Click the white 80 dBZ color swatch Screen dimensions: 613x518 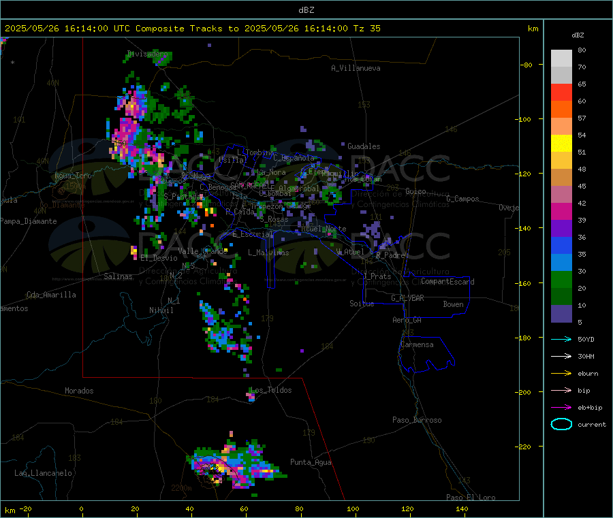[x=561, y=59]
